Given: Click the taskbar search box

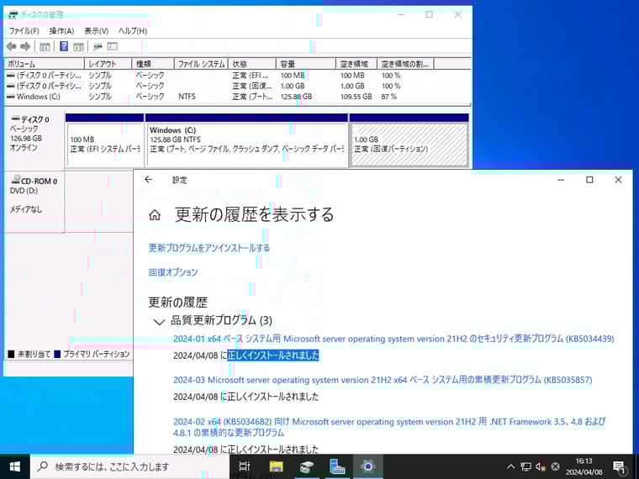Looking at the screenshot, I should tap(130, 466).
